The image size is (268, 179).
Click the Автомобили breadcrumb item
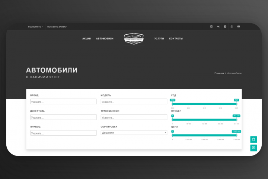click(234, 73)
